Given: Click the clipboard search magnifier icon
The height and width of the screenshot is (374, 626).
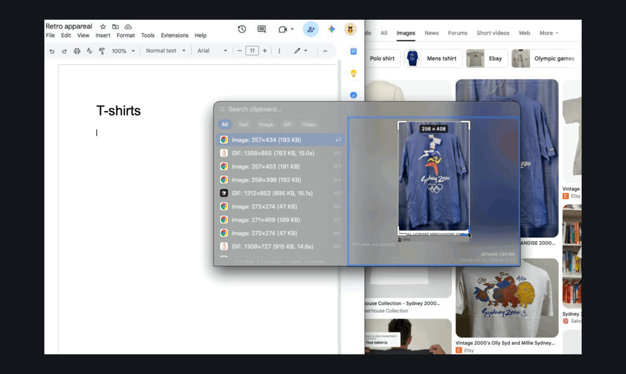Looking at the screenshot, I should tap(222, 109).
